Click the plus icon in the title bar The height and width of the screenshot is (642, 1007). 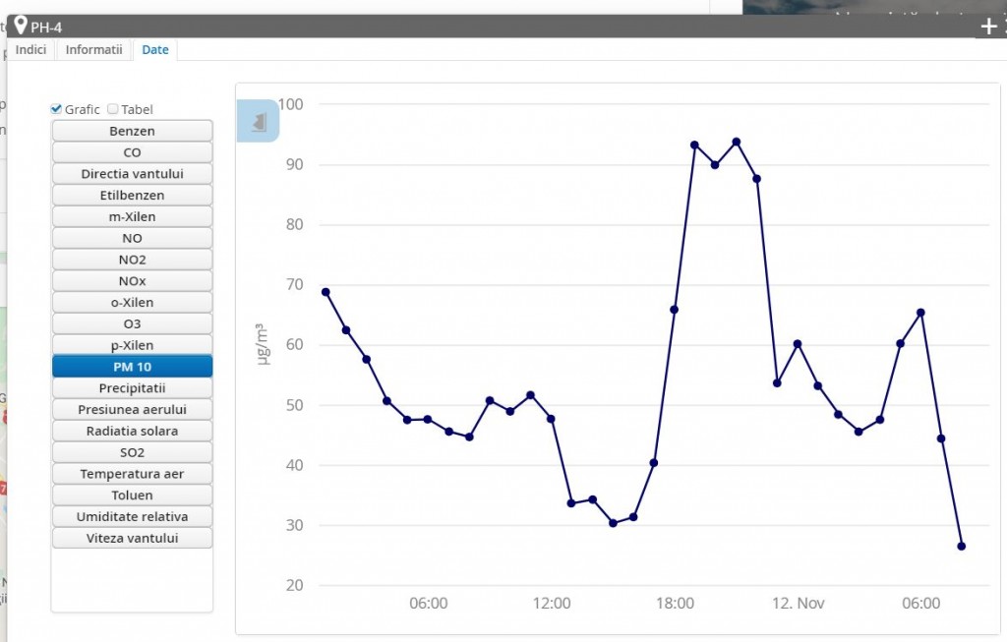pyautogui.click(x=988, y=27)
